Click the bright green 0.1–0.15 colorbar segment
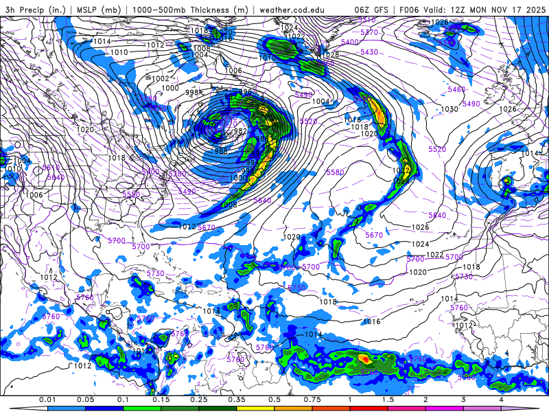The image size is (549, 412). pyautogui.click(x=142, y=409)
